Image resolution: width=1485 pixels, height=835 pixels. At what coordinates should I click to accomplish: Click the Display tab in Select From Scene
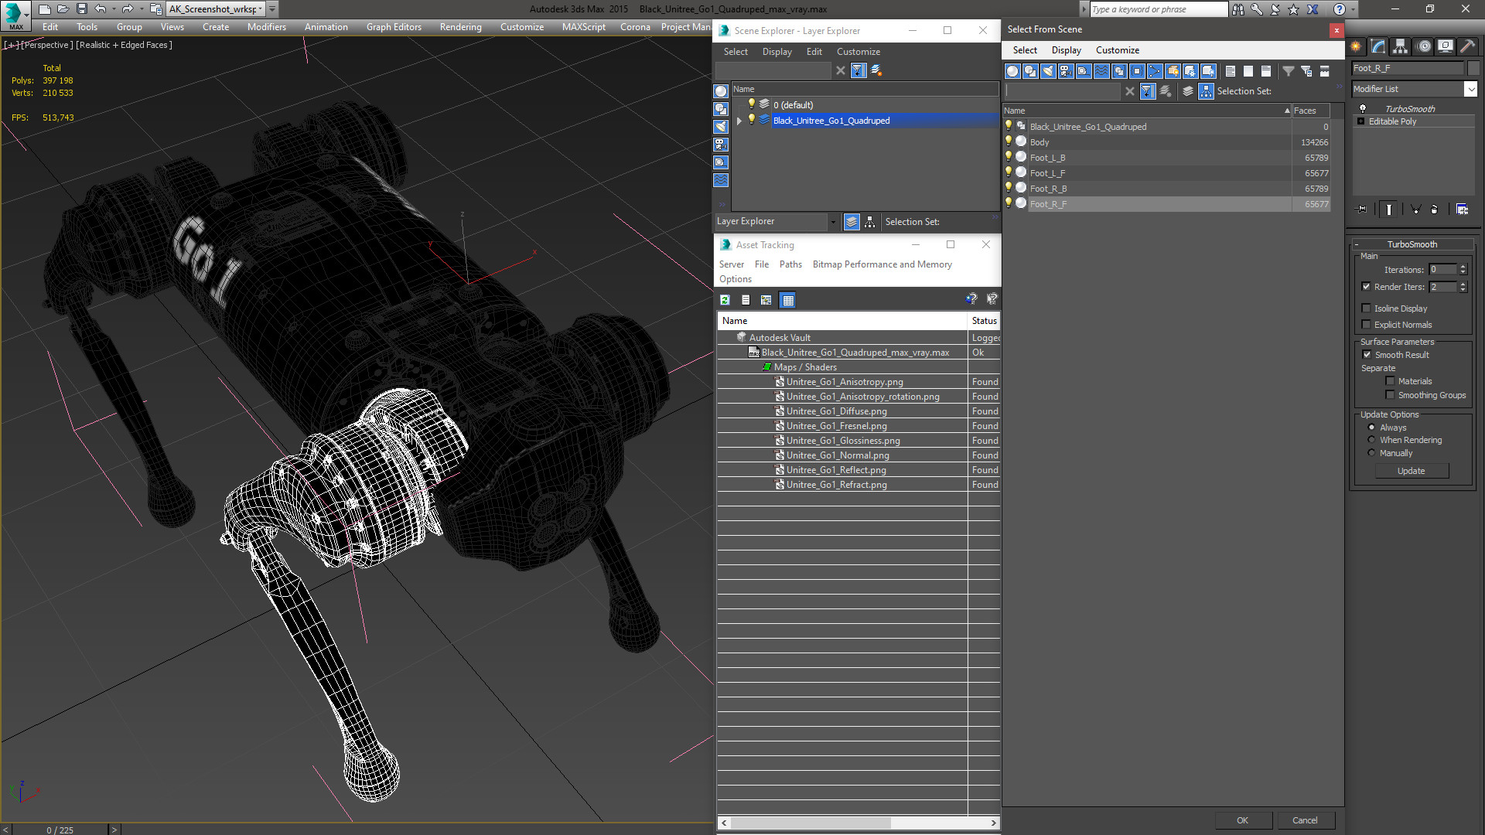1066,49
